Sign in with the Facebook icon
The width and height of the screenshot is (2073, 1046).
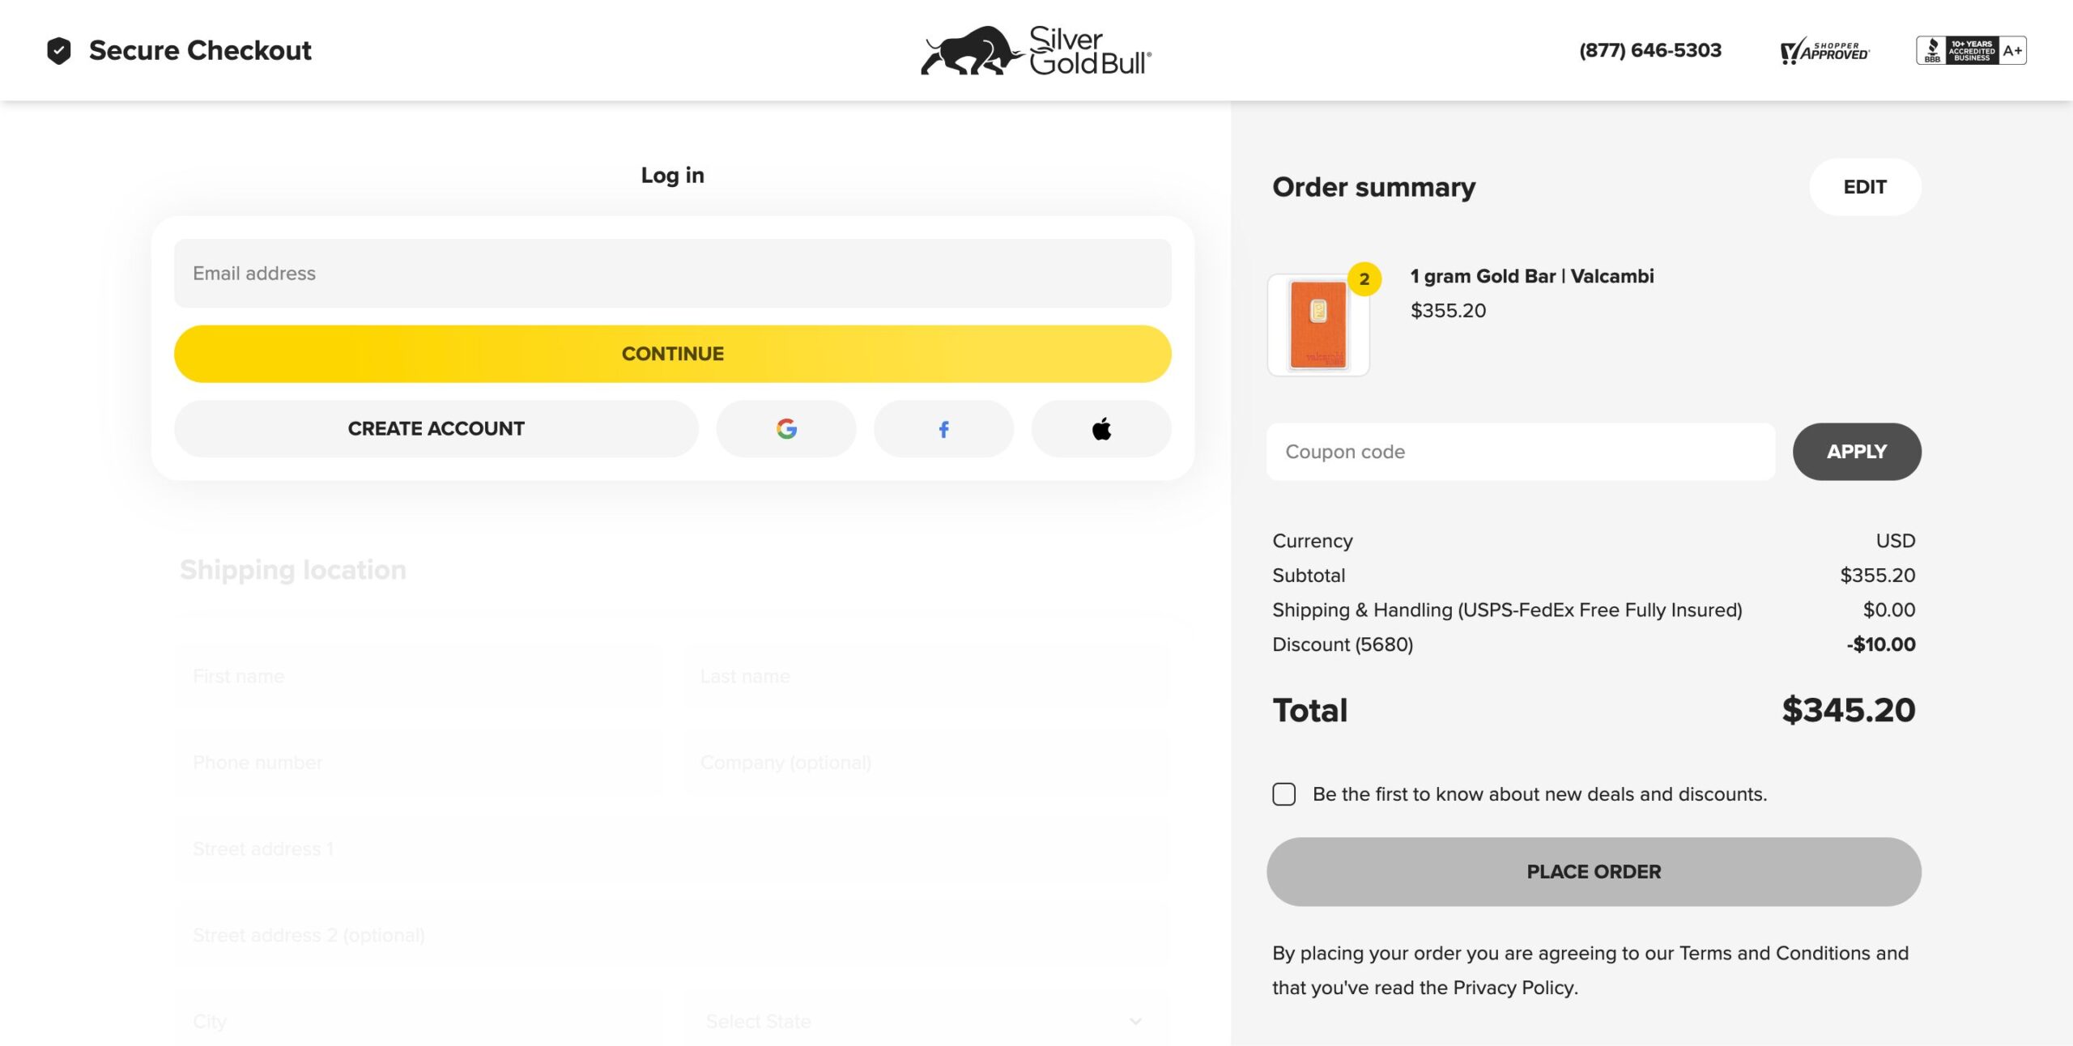point(943,428)
